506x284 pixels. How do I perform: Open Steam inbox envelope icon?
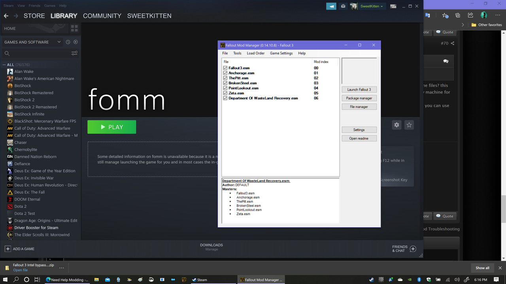click(343, 6)
